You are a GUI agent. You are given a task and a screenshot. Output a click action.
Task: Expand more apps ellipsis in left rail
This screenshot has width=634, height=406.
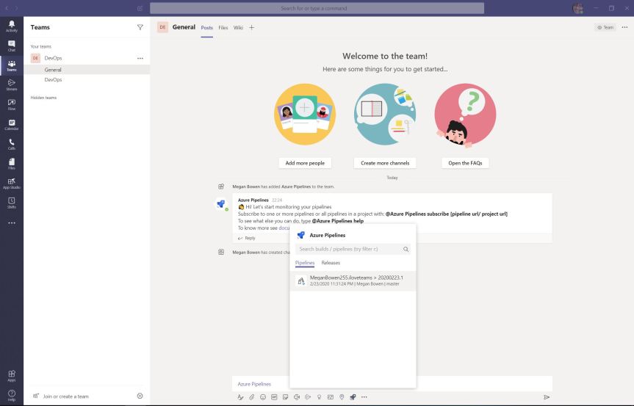click(11, 223)
